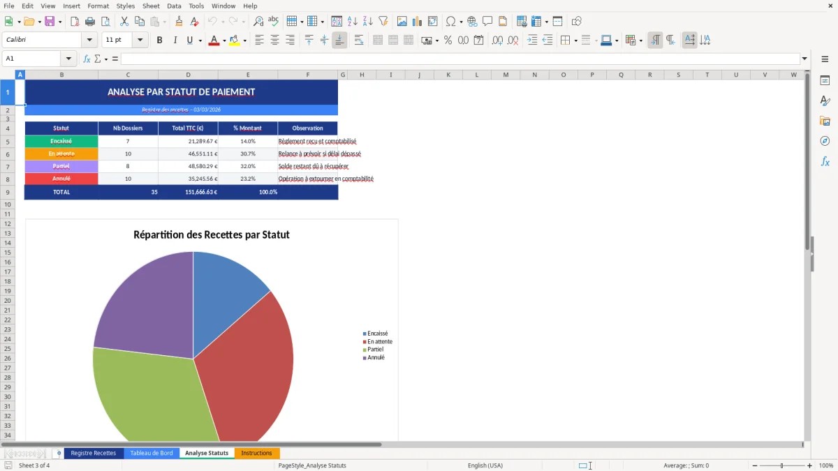Image resolution: width=838 pixels, height=471 pixels.
Task: Open the Functions deck in the sidebar
Action: pos(825,161)
